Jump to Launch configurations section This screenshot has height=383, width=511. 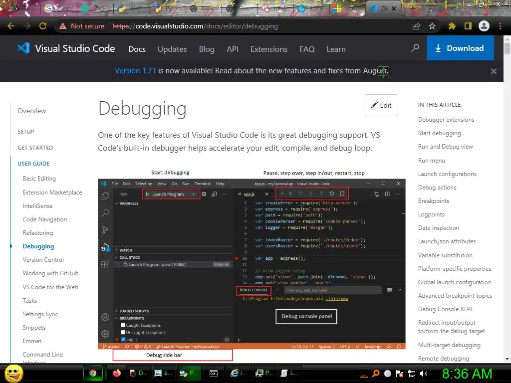pyautogui.click(x=447, y=174)
